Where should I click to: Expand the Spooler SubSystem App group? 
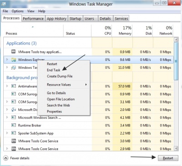[7, 133]
